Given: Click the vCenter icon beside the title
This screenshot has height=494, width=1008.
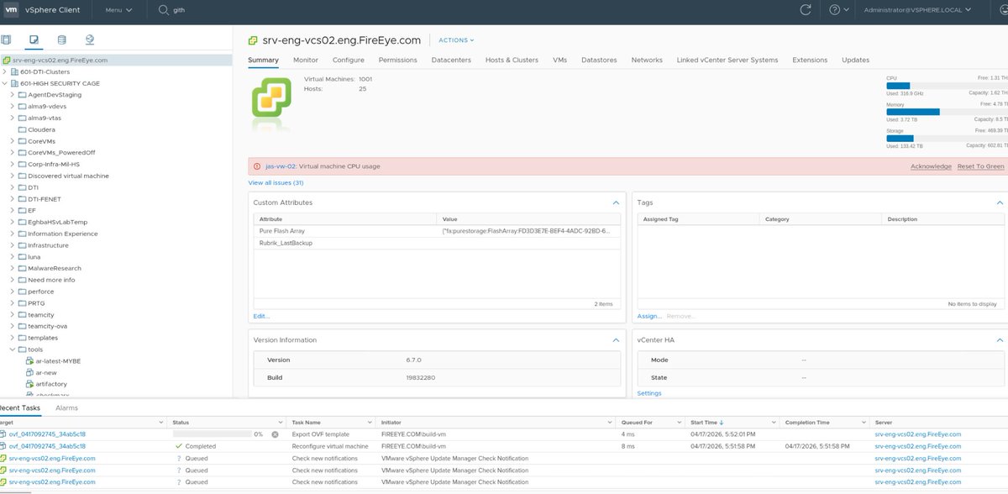Looking at the screenshot, I should [253, 39].
